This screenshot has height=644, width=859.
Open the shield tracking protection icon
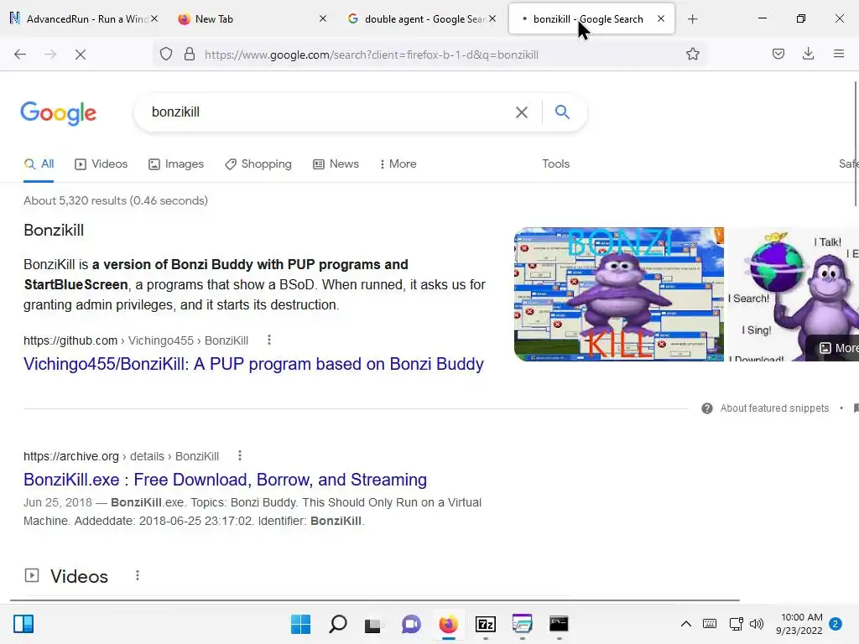click(166, 55)
